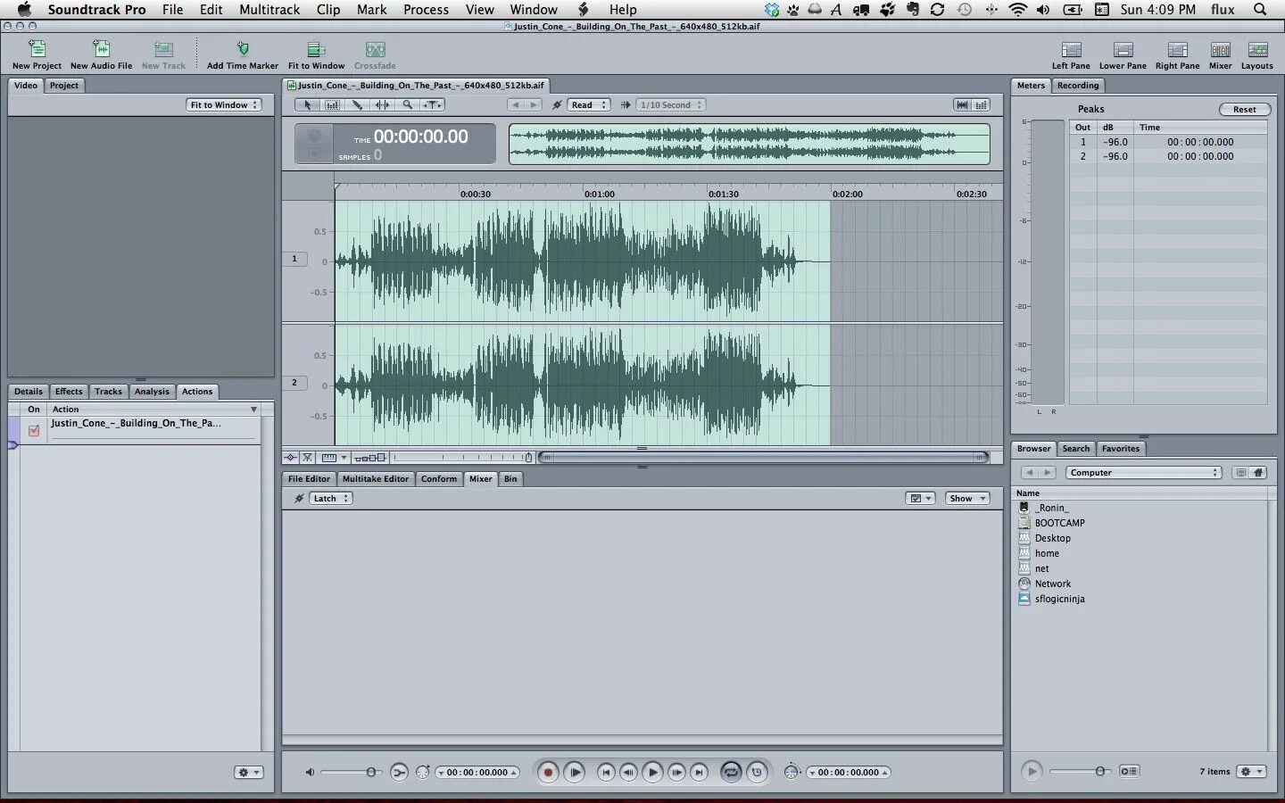
Task: Adjust the master volume slider knob
Action: (371, 773)
